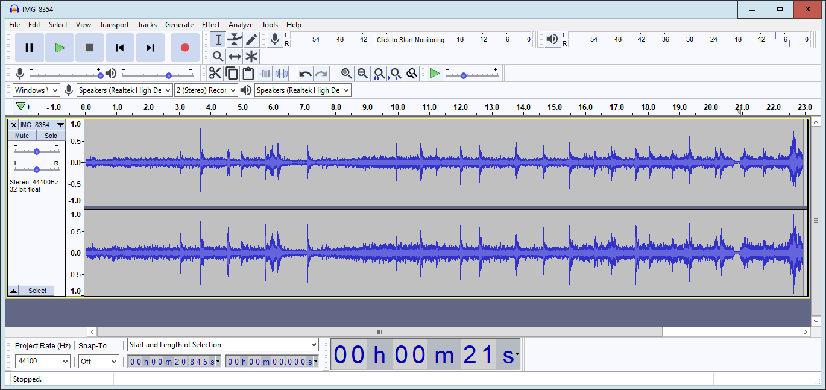Viewport: 826px width, 390px height.
Task: Click the Cut scissors icon
Action: coord(215,74)
